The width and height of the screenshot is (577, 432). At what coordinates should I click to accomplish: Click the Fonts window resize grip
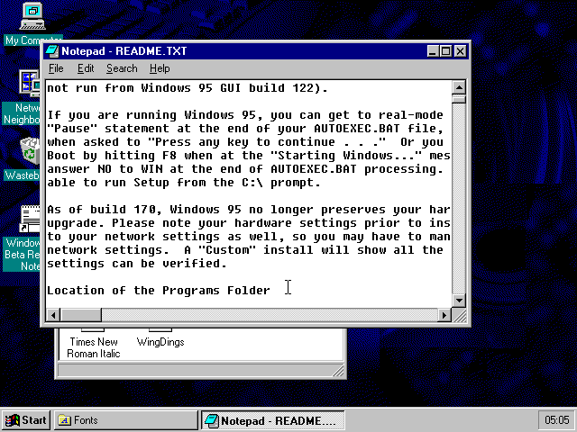[338, 371]
